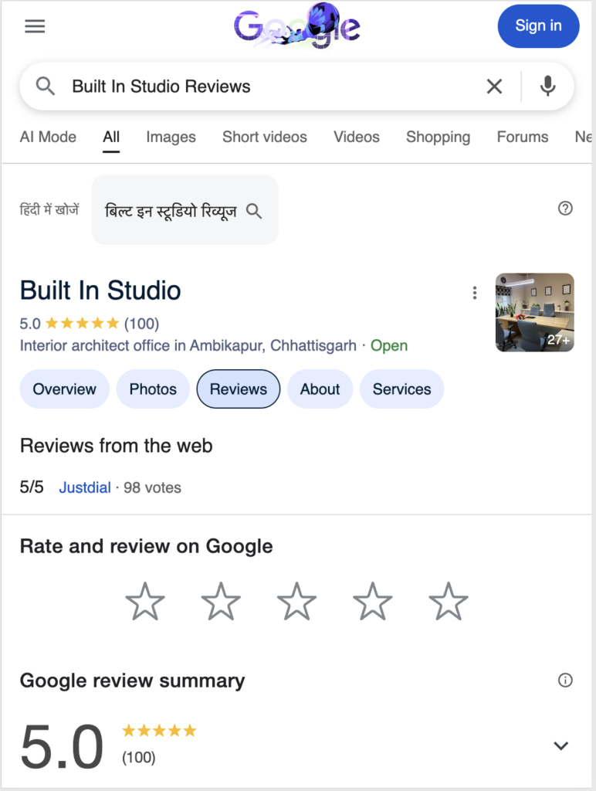Open the Short videos tab
This screenshot has height=791, width=596.
265,137
